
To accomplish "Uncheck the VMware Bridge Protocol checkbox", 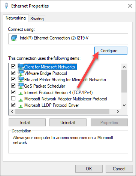I will tap(13, 73).
